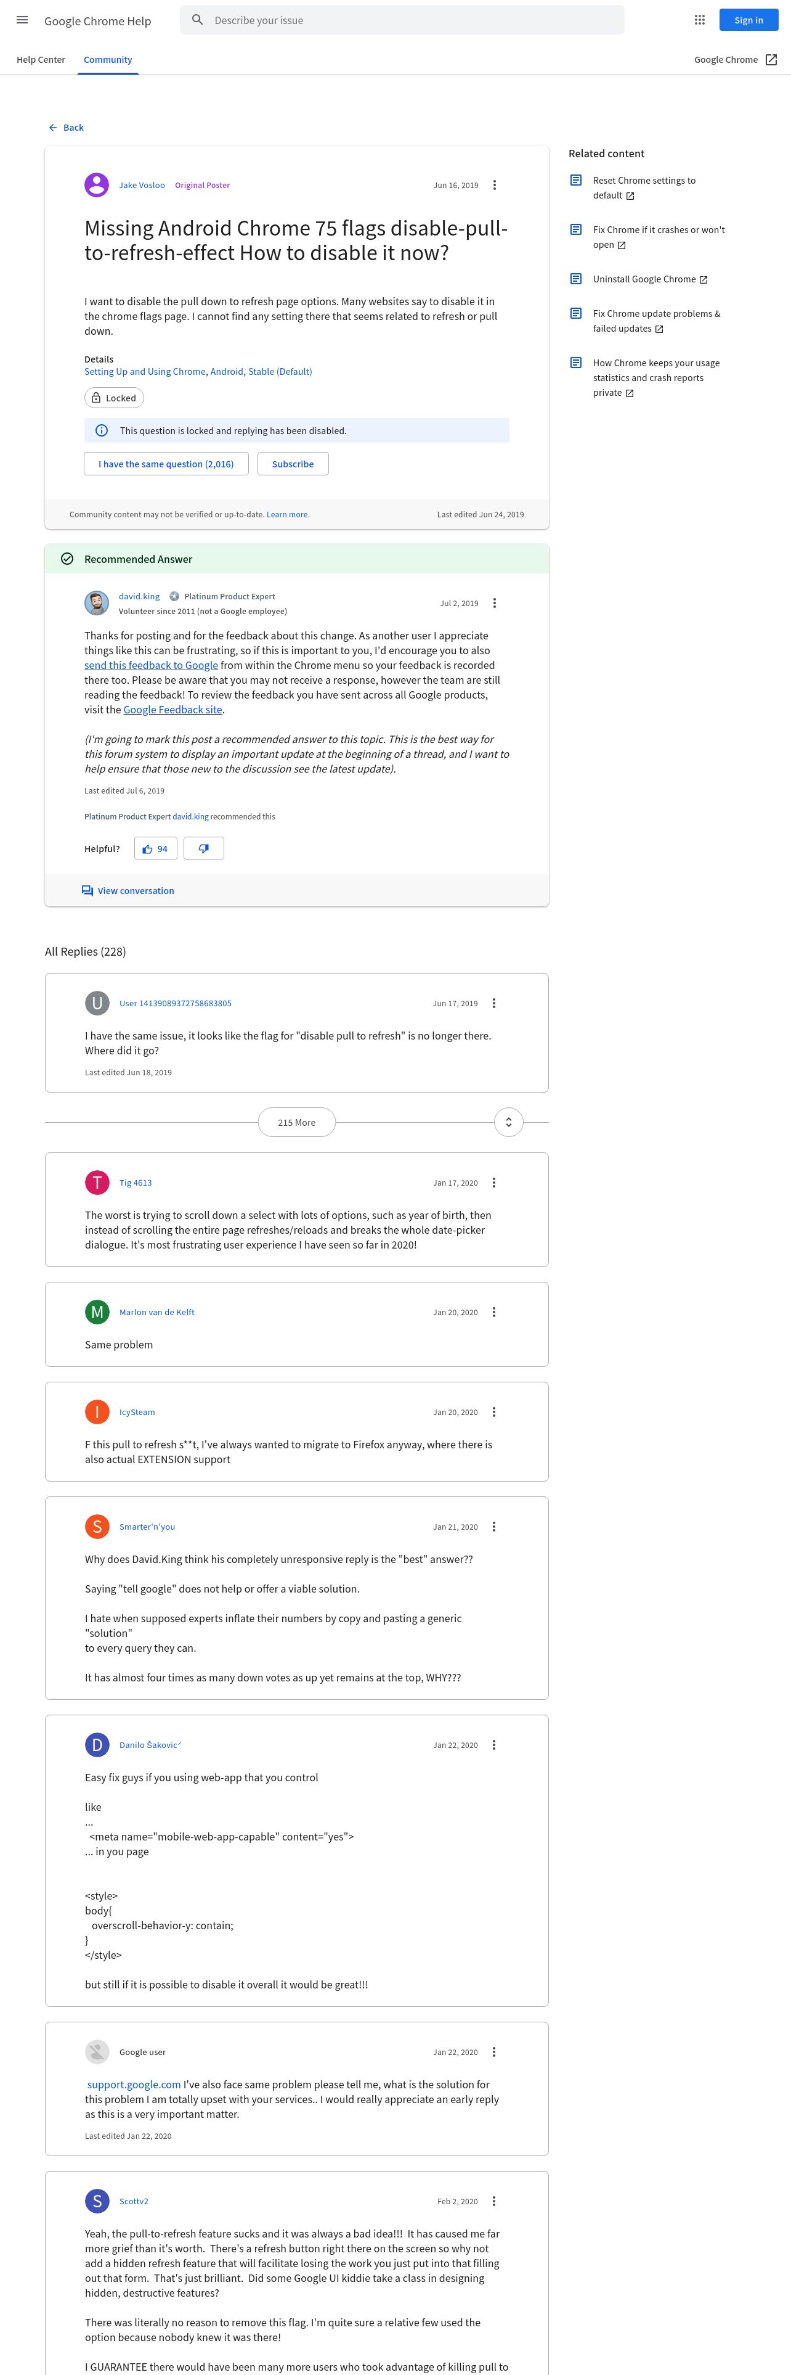Select the Community tab

click(x=108, y=60)
